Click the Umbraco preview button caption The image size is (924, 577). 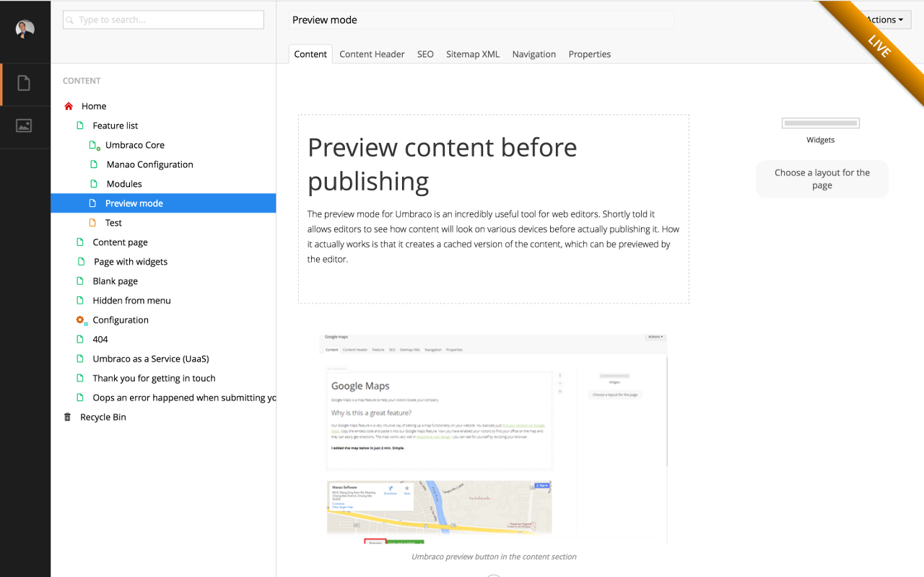pyautogui.click(x=494, y=557)
